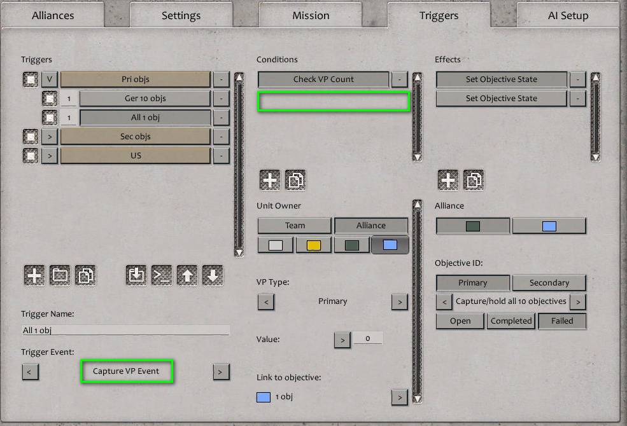Select Alliance as unit owner
The image size is (627, 426).
[x=371, y=226]
